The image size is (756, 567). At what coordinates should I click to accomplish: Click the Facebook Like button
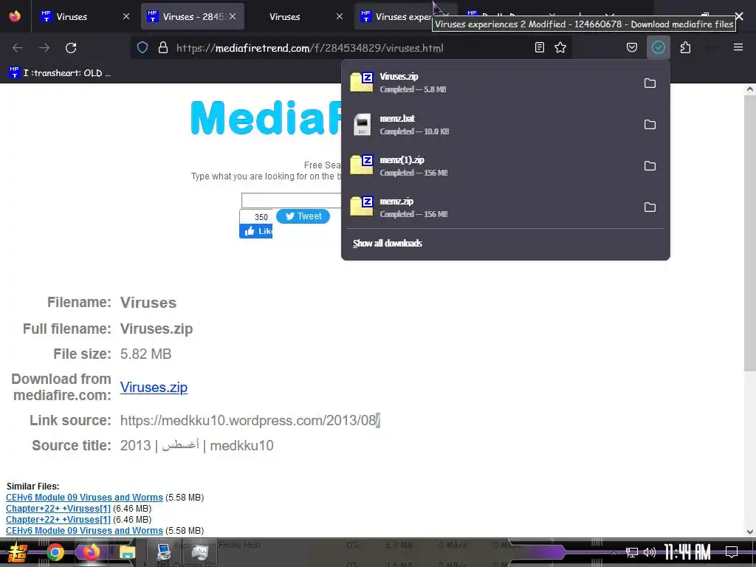[256, 231]
